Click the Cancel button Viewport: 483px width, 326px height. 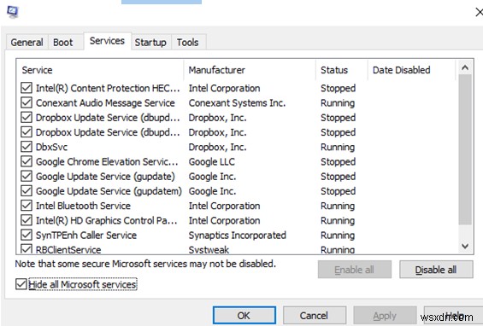(314, 316)
